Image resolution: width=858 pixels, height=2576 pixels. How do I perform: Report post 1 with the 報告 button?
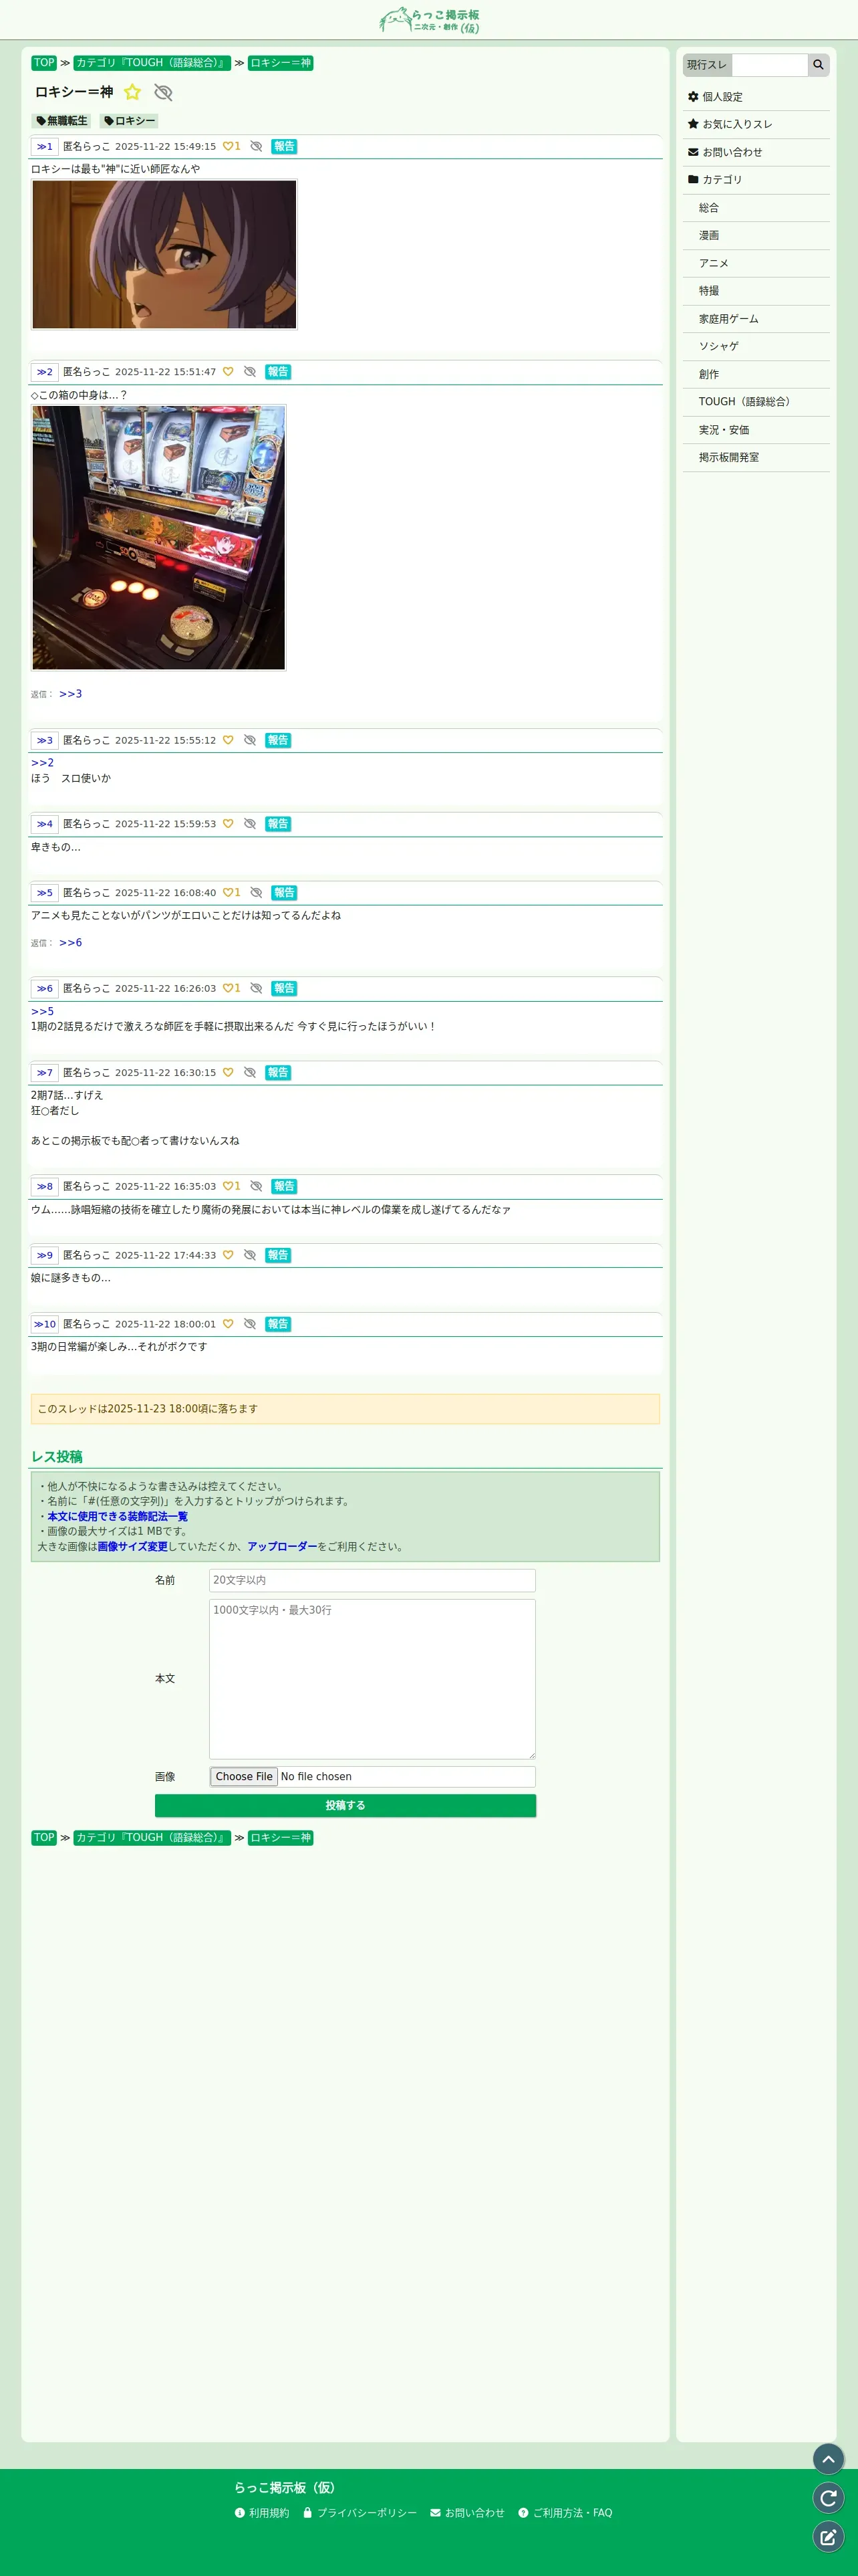point(285,146)
